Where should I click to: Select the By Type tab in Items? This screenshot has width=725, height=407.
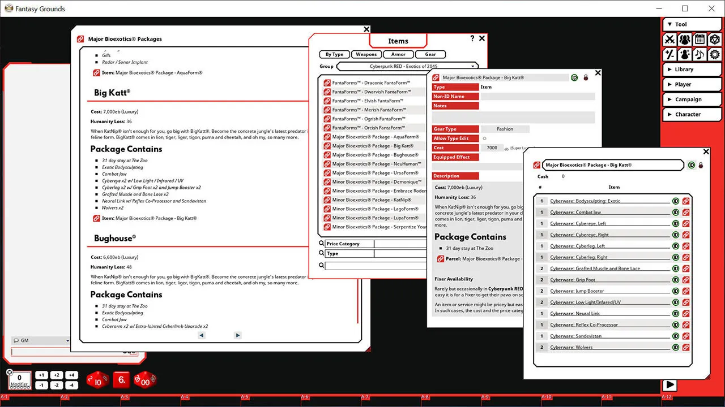point(334,54)
